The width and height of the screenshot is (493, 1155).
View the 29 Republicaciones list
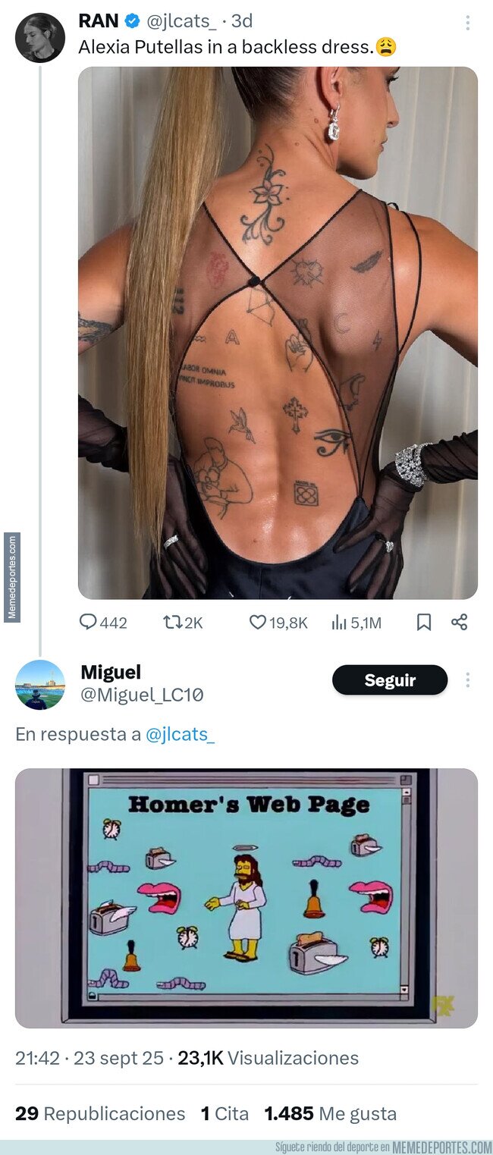100,1113
